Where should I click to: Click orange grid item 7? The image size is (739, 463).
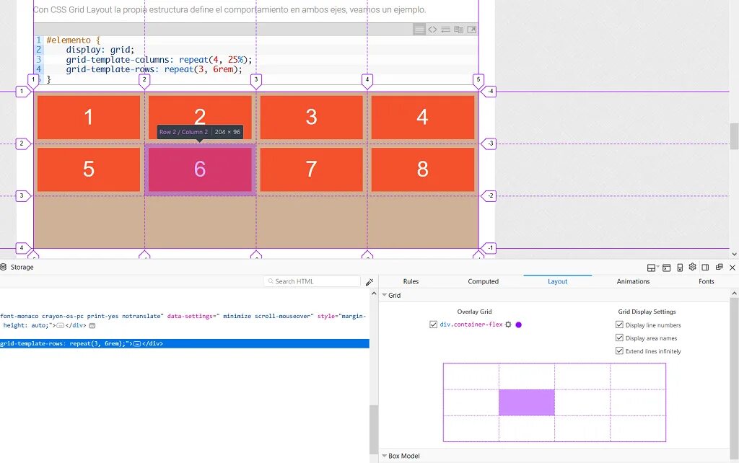point(312,169)
